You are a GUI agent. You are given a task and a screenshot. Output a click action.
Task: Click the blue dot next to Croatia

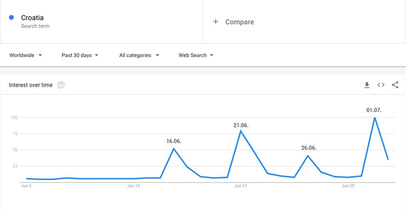point(11,17)
